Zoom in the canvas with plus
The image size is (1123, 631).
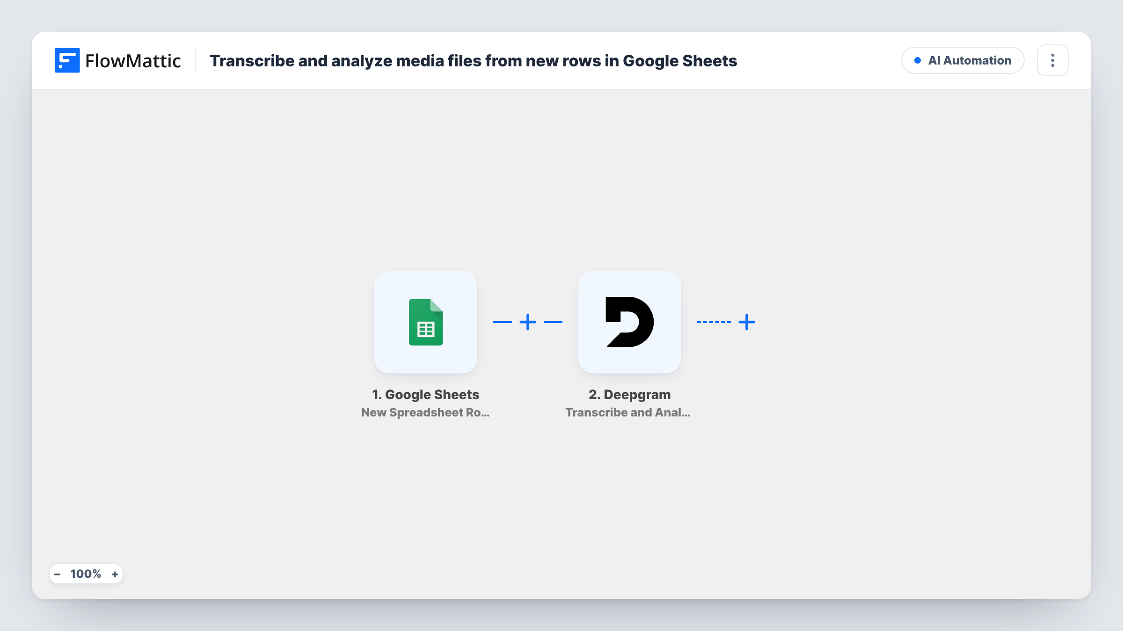(x=115, y=574)
